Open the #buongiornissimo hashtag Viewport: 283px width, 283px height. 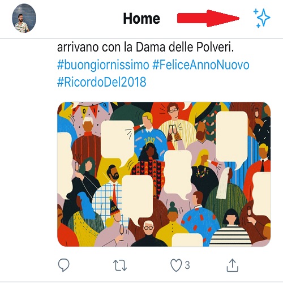(103, 65)
